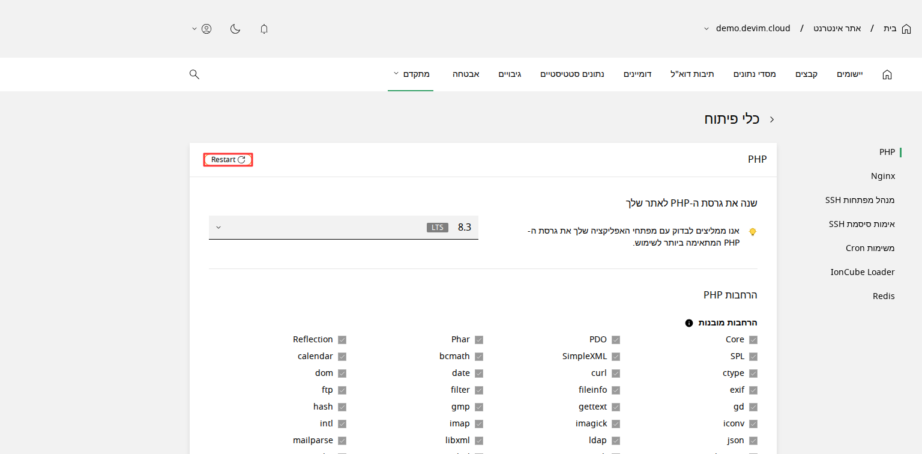The height and width of the screenshot is (454, 922).
Task: Click the Restart PHP button
Action: (x=228, y=160)
